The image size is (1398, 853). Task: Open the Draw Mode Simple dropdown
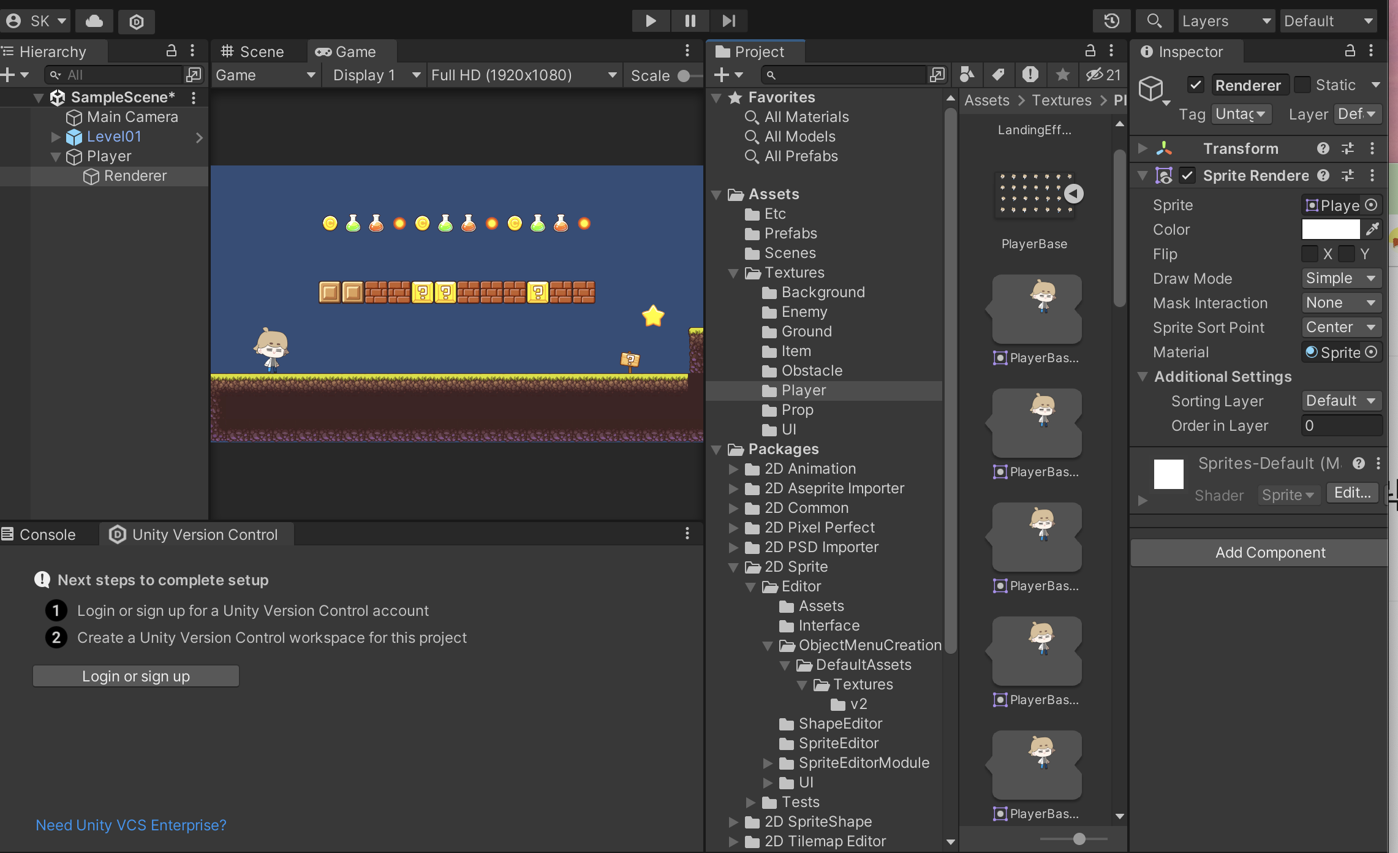(1342, 278)
